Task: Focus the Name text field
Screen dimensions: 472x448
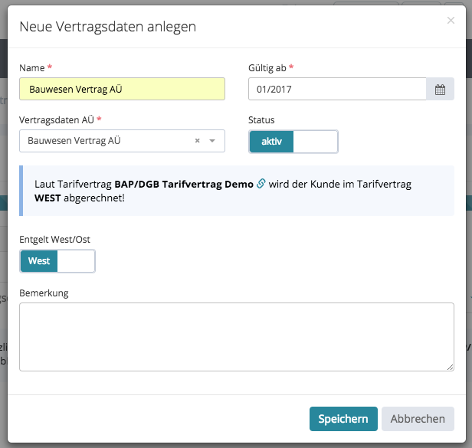Action: 122,90
